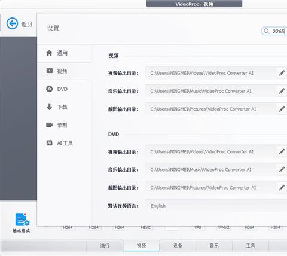Open the 录制 recording settings section

pos(64,125)
